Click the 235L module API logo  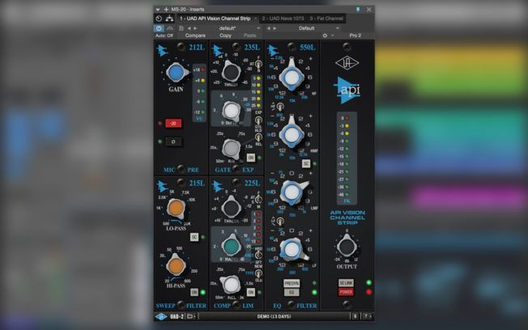pos(218,51)
